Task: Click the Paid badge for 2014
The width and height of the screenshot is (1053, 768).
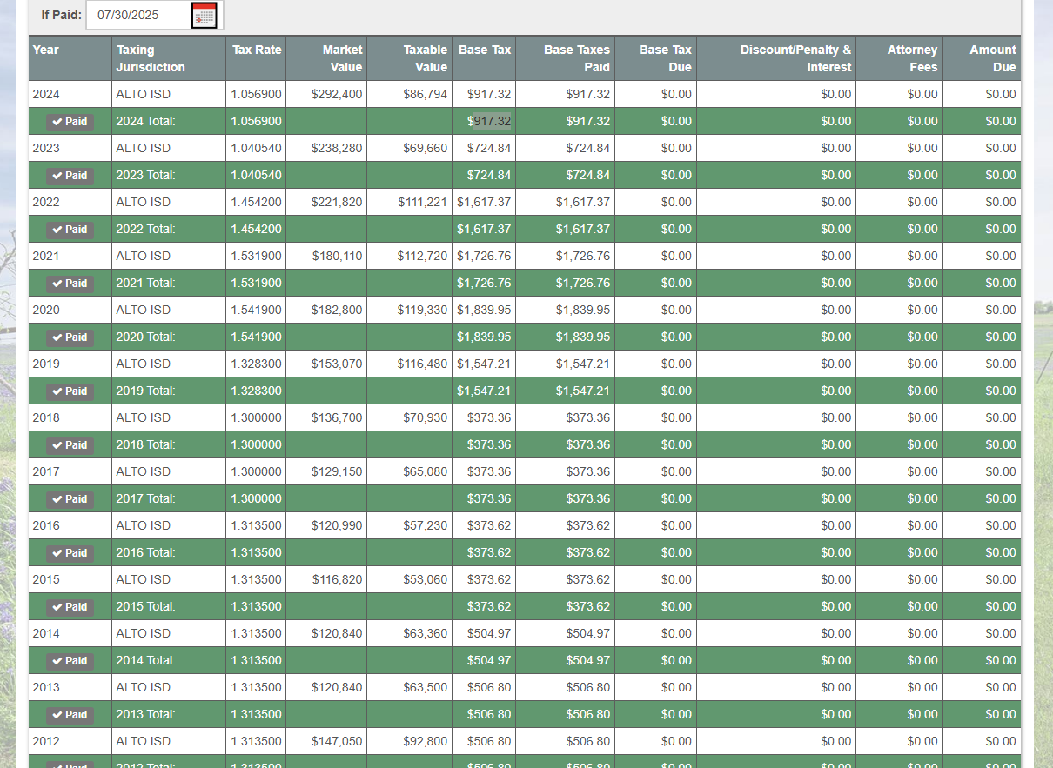Action: click(x=70, y=661)
